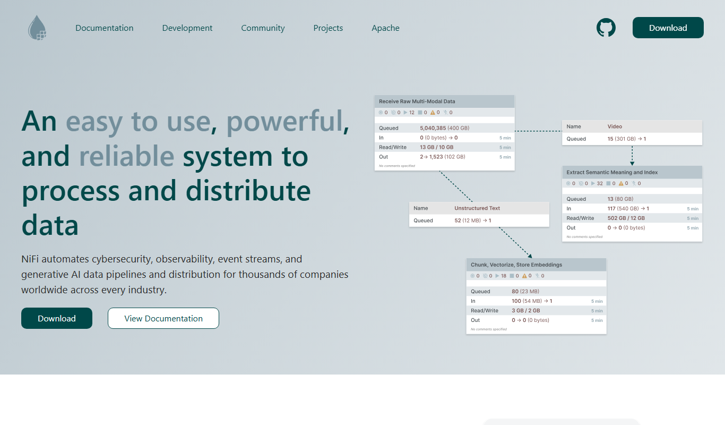Viewport: 725px width, 425px height.
Task: Click the main hero headline text
Action: point(185,173)
